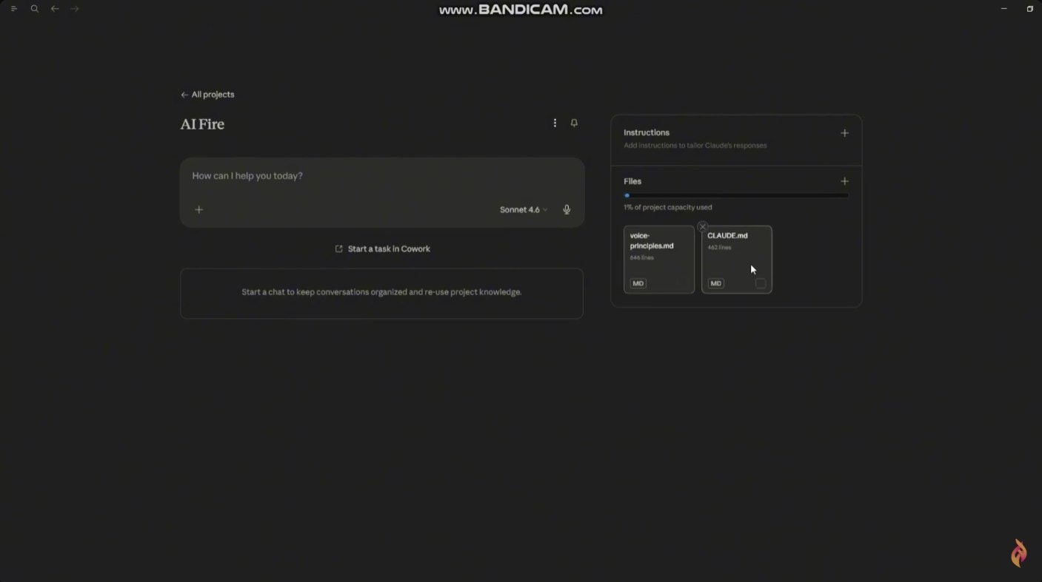This screenshot has height=582, width=1042.
Task: Click the 'Start a chat to keep conversations organized' box
Action: (x=382, y=294)
